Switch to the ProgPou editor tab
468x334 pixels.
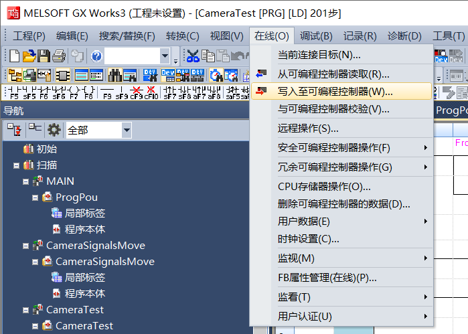pyautogui.click(x=451, y=110)
